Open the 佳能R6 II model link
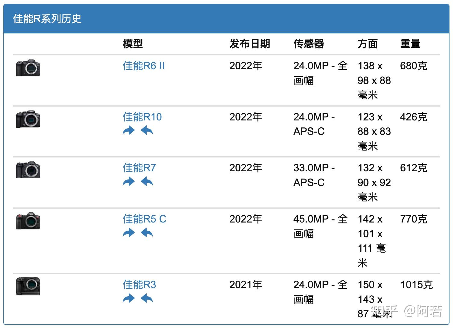The width and height of the screenshot is (454, 330). [x=144, y=66]
